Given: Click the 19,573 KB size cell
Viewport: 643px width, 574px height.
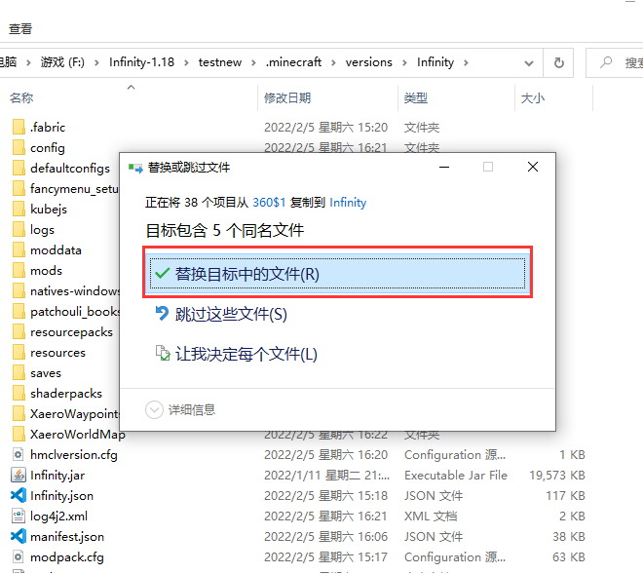Looking at the screenshot, I should [x=557, y=476].
